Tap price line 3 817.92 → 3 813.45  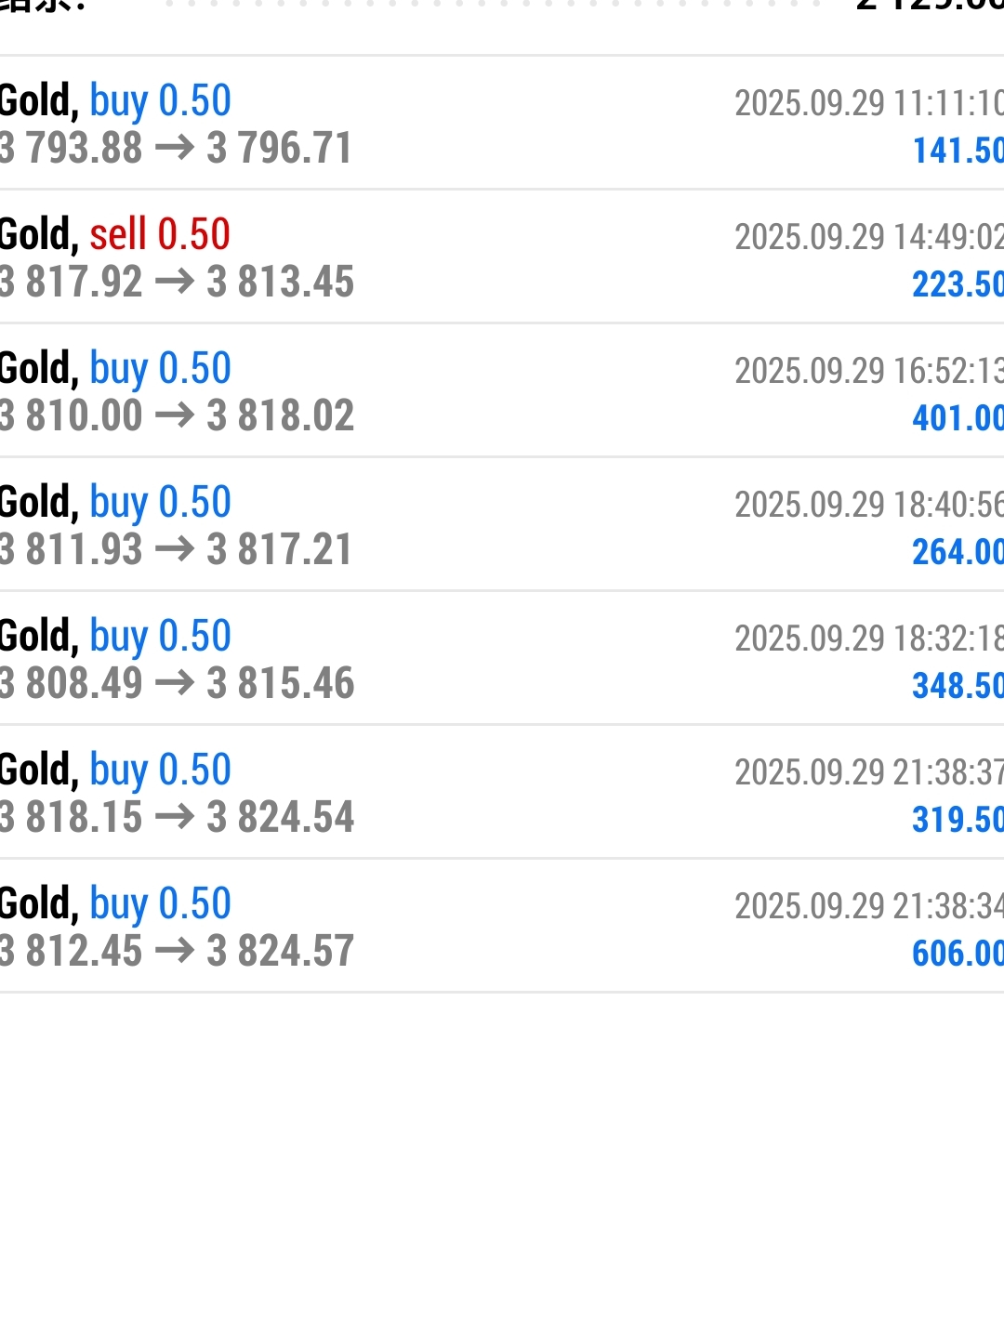click(177, 282)
